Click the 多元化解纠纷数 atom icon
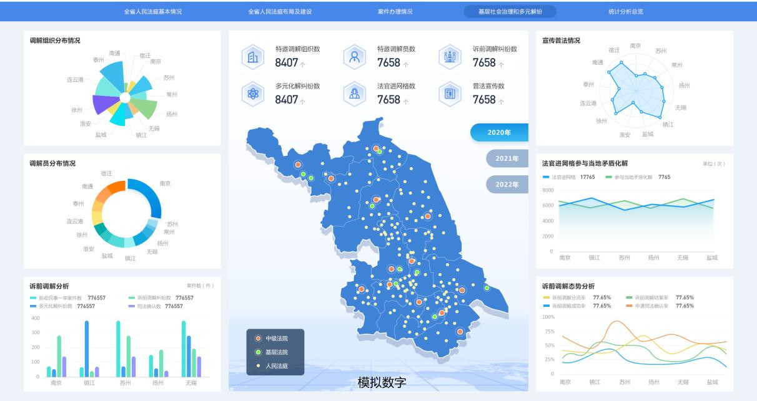This screenshot has height=401, width=757. pyautogui.click(x=252, y=94)
